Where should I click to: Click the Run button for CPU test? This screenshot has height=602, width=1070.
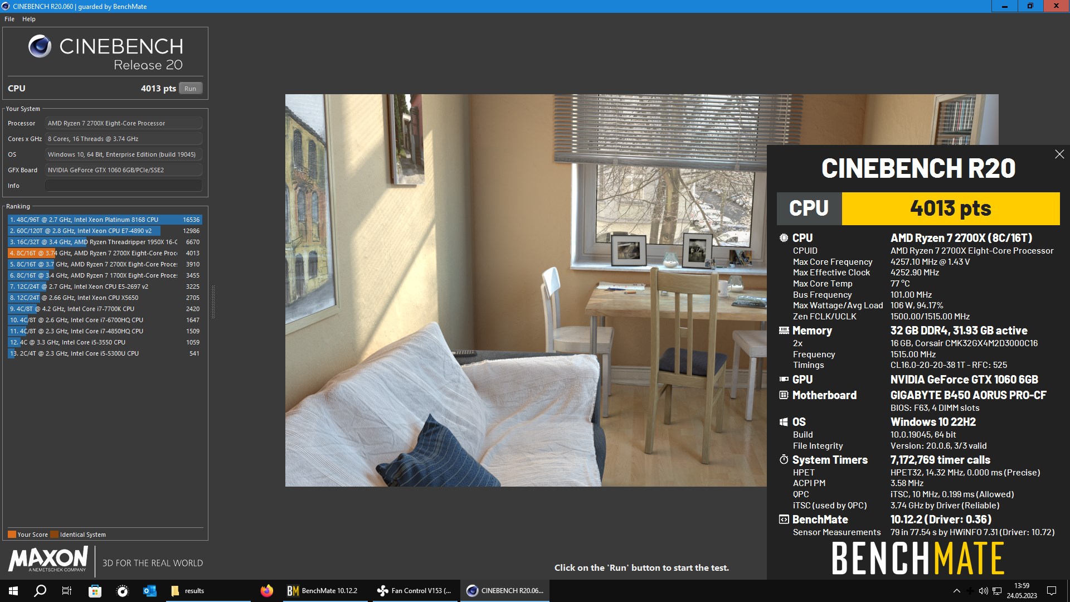[x=190, y=89]
